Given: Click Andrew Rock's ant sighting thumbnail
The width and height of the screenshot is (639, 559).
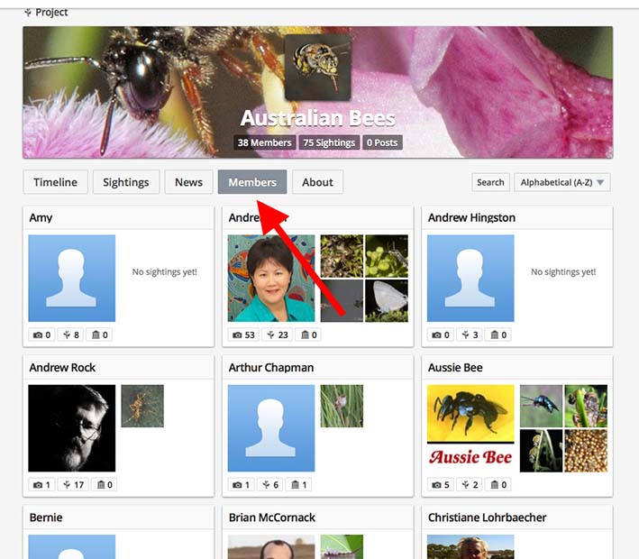Looking at the screenshot, I should [142, 406].
